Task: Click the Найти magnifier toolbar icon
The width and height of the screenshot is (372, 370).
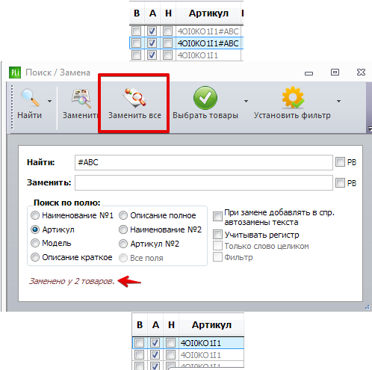Action: 30,98
